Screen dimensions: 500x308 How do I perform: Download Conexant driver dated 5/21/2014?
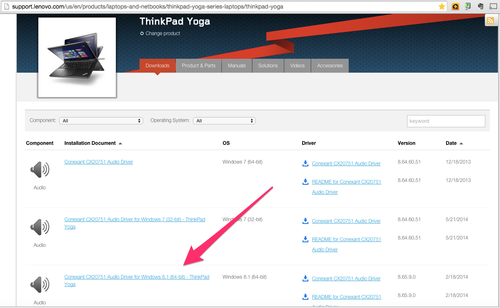click(346, 221)
